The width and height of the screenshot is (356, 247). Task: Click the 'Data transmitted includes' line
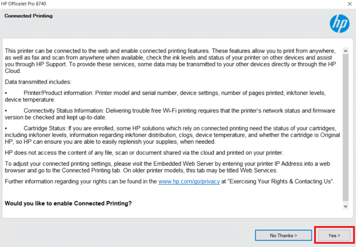pyautogui.click(x=38, y=82)
